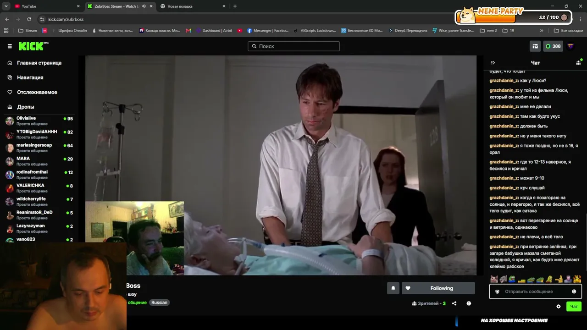Open Дропы in the sidebar

click(x=21, y=107)
